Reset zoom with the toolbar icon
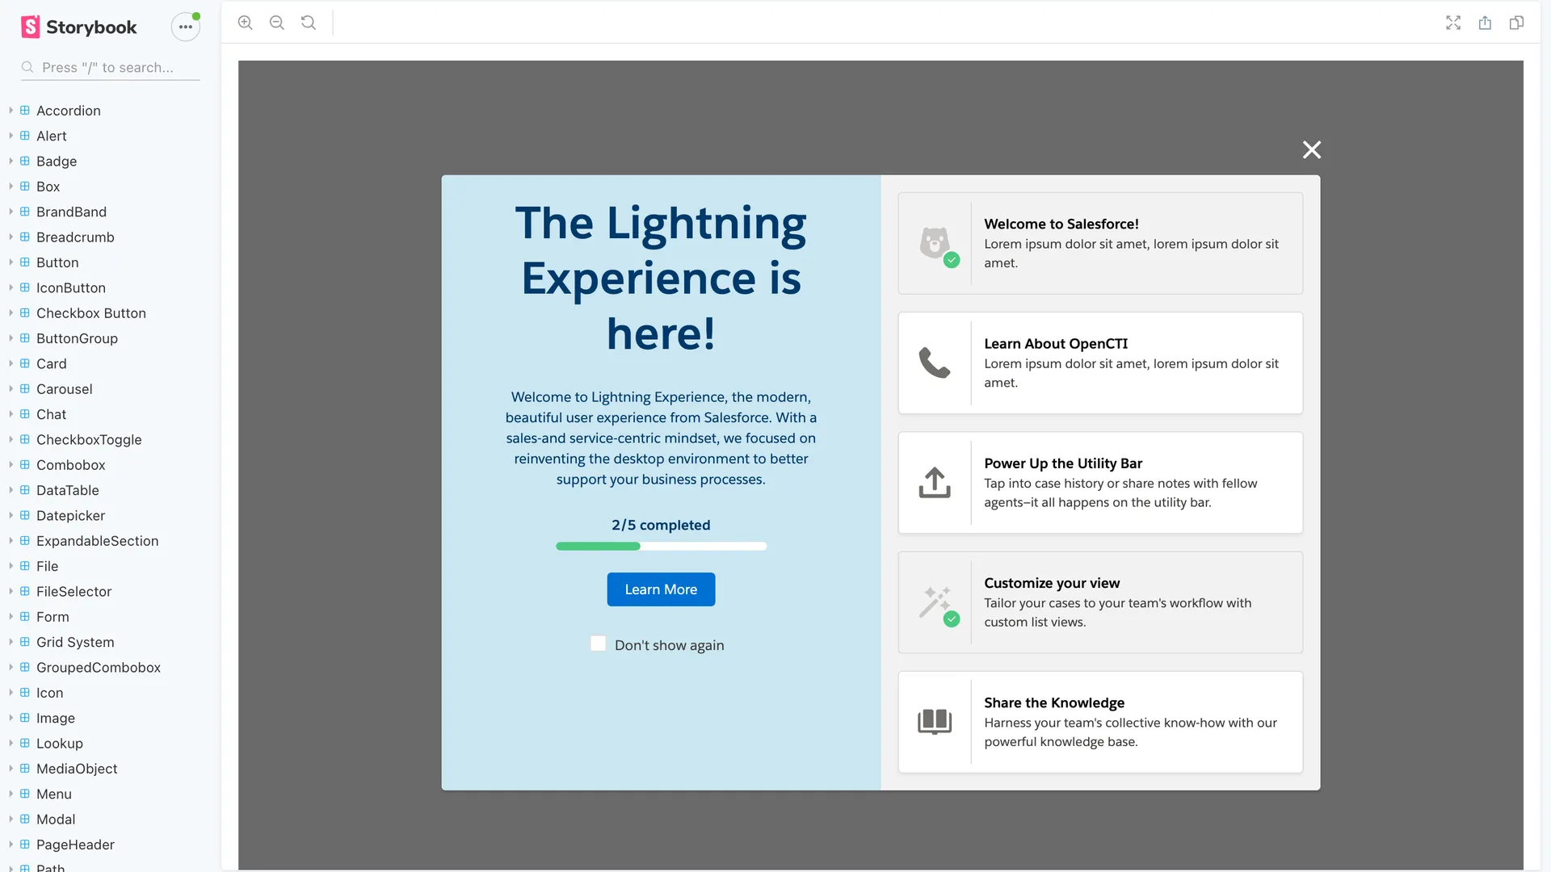 click(309, 23)
